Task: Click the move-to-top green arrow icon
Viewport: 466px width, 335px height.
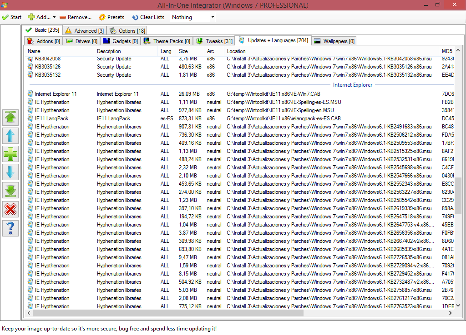Action: 10,117
